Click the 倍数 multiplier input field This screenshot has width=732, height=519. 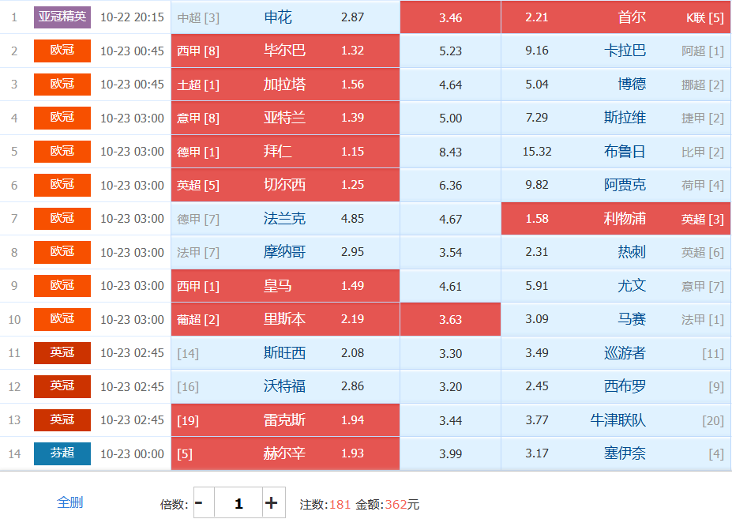tap(238, 502)
